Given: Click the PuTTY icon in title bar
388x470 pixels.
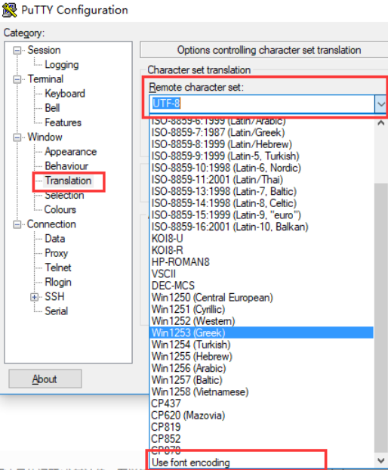Looking at the screenshot, I should (9, 10).
